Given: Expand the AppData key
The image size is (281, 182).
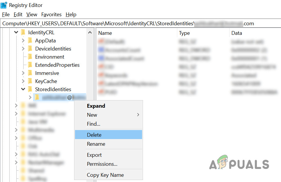Looking at the screenshot, I should pyautogui.click(x=23, y=41).
